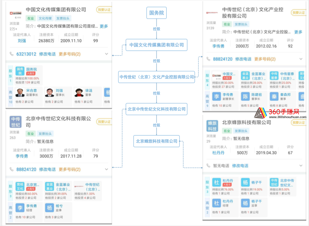Open 更多 in 中传世纪（北京）文化产业控股 description

point(298,32)
